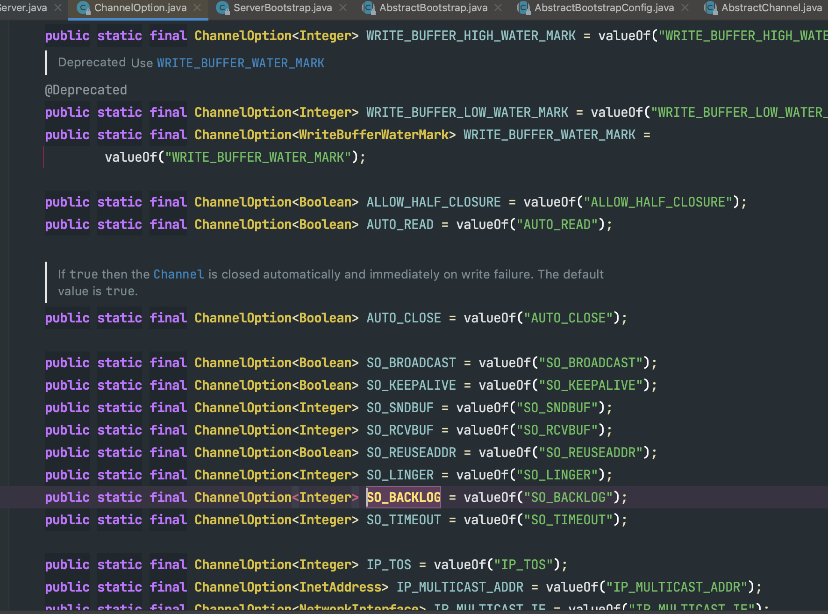
Task: Click the AbstractBootstrap.java abstract class icon
Action: click(369, 8)
